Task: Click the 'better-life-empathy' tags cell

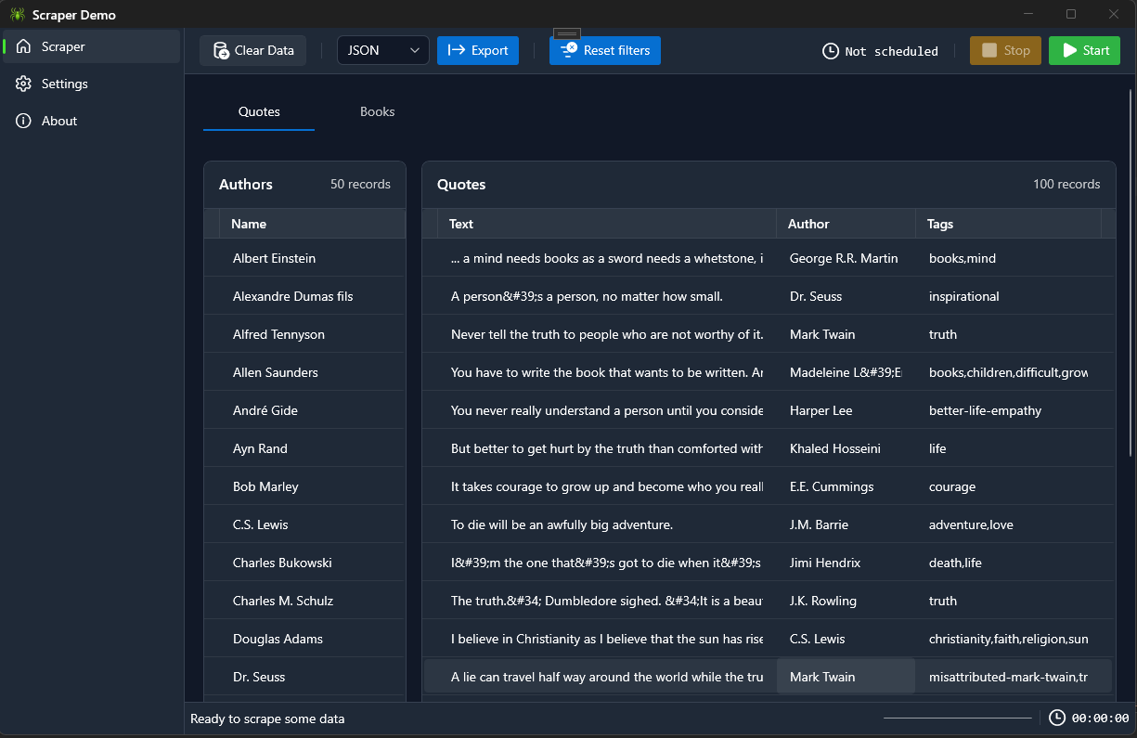Action: [x=1008, y=410]
